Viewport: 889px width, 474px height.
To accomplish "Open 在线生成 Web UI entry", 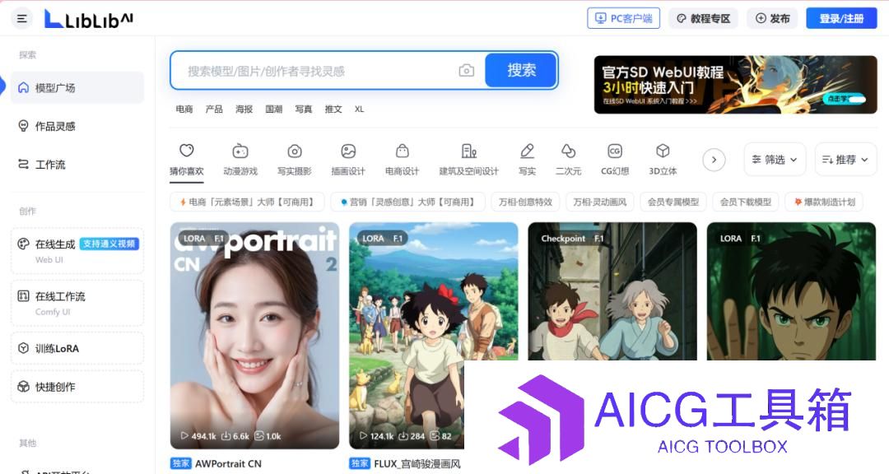I will point(77,251).
